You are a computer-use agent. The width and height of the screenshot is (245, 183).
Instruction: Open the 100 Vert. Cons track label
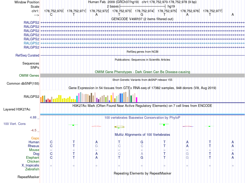point(14,124)
